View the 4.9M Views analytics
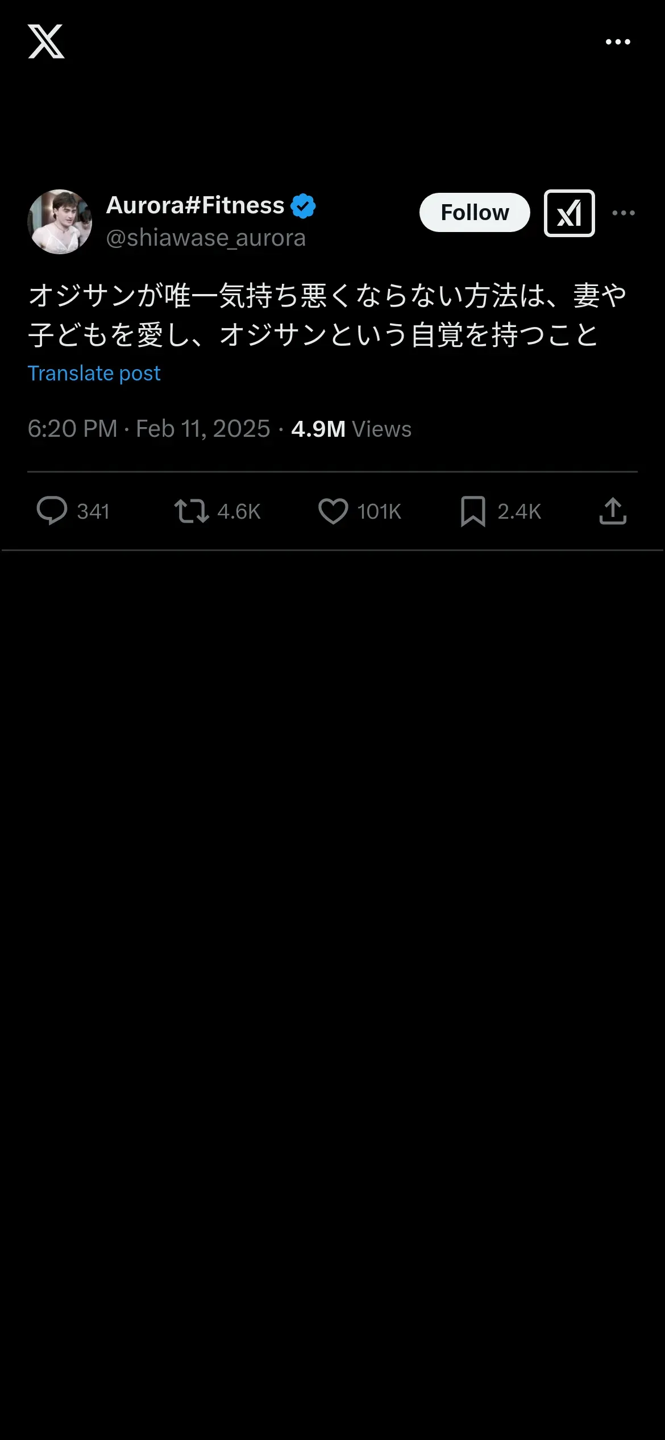665x1440 pixels. point(351,429)
